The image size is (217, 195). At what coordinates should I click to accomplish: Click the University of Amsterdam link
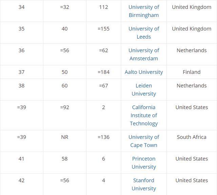pos(144,54)
